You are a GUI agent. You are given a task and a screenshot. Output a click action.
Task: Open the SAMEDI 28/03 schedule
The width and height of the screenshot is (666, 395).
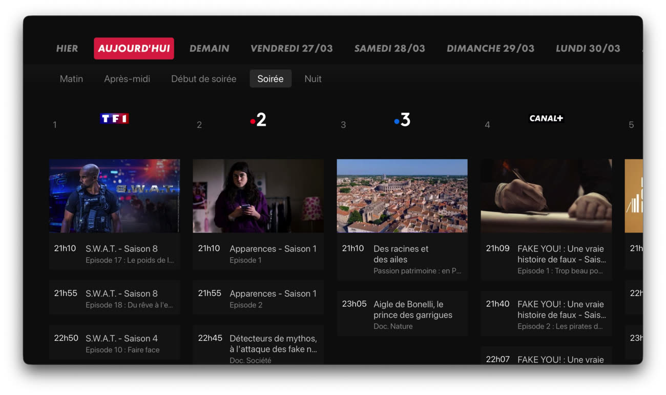point(389,49)
